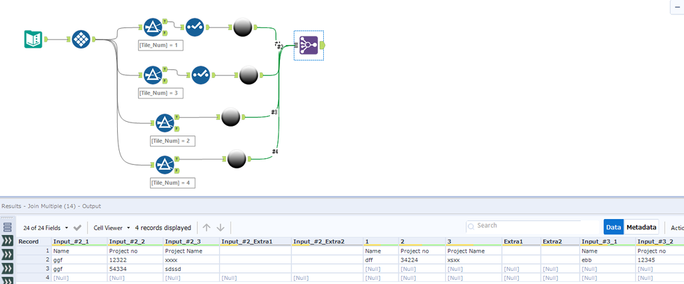This screenshot has height=284, width=684.
Task: Select the Filter tool labeled Tile_Num = 1
Action: tap(153, 27)
